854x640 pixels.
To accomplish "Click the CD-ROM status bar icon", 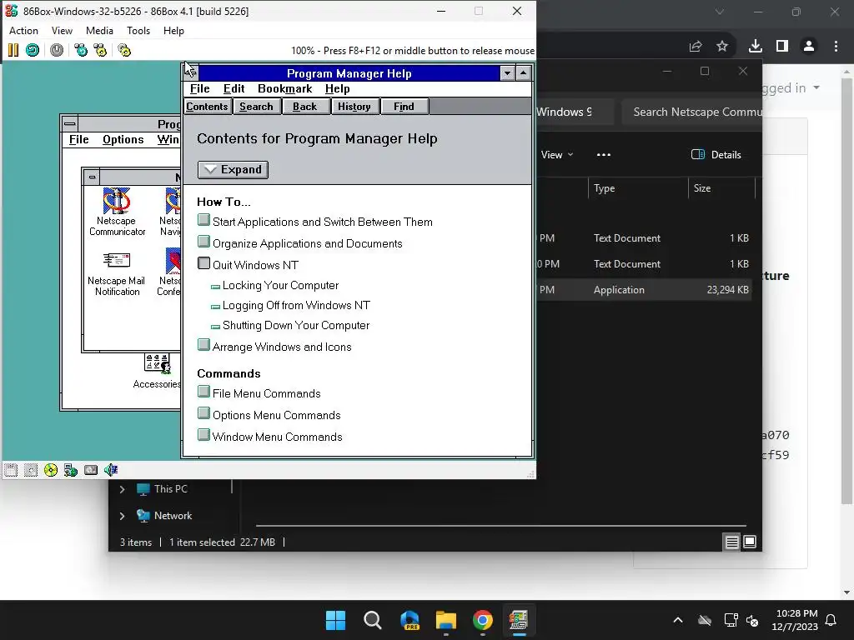I will pos(51,470).
